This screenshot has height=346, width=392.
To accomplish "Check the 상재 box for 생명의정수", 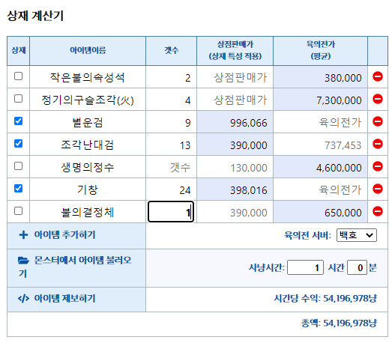I will point(18,166).
